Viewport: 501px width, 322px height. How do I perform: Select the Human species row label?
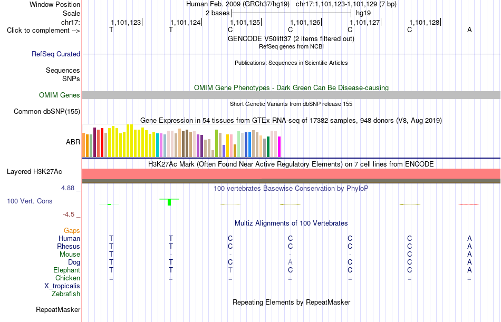(69, 239)
